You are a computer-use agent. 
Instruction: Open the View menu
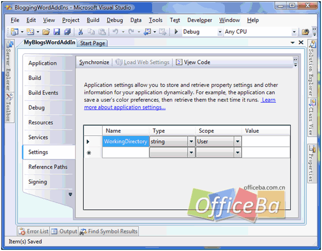click(x=49, y=20)
